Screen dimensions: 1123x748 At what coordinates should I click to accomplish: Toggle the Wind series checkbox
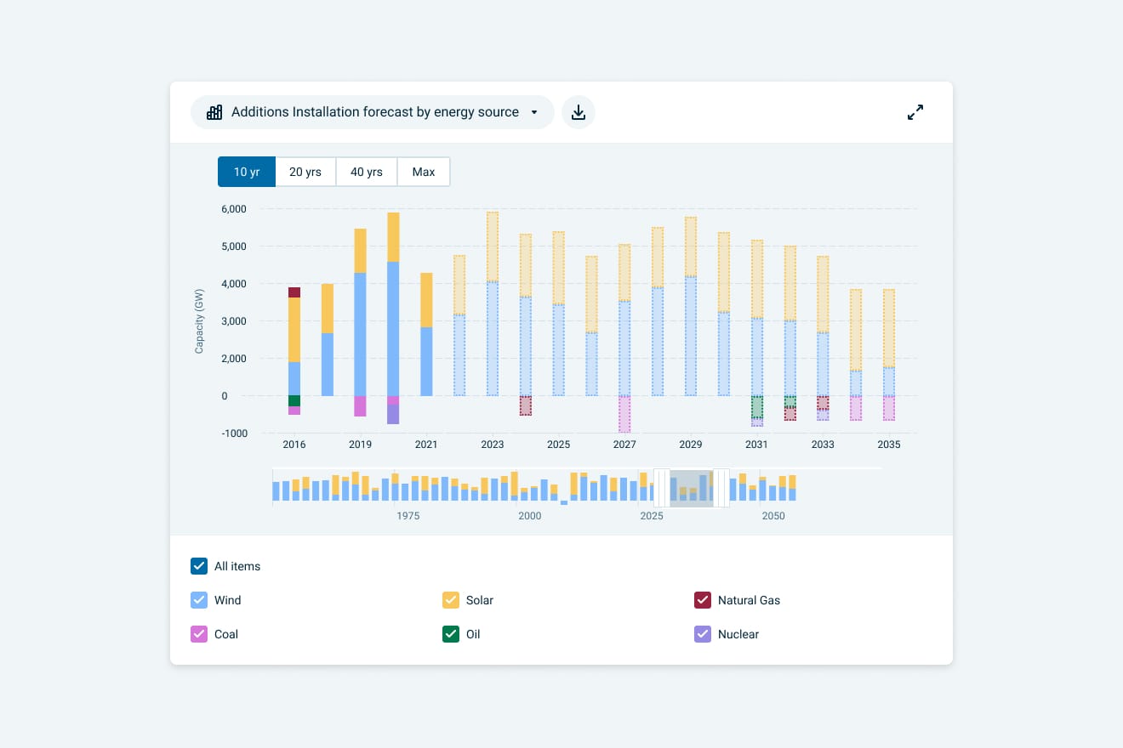pos(199,600)
